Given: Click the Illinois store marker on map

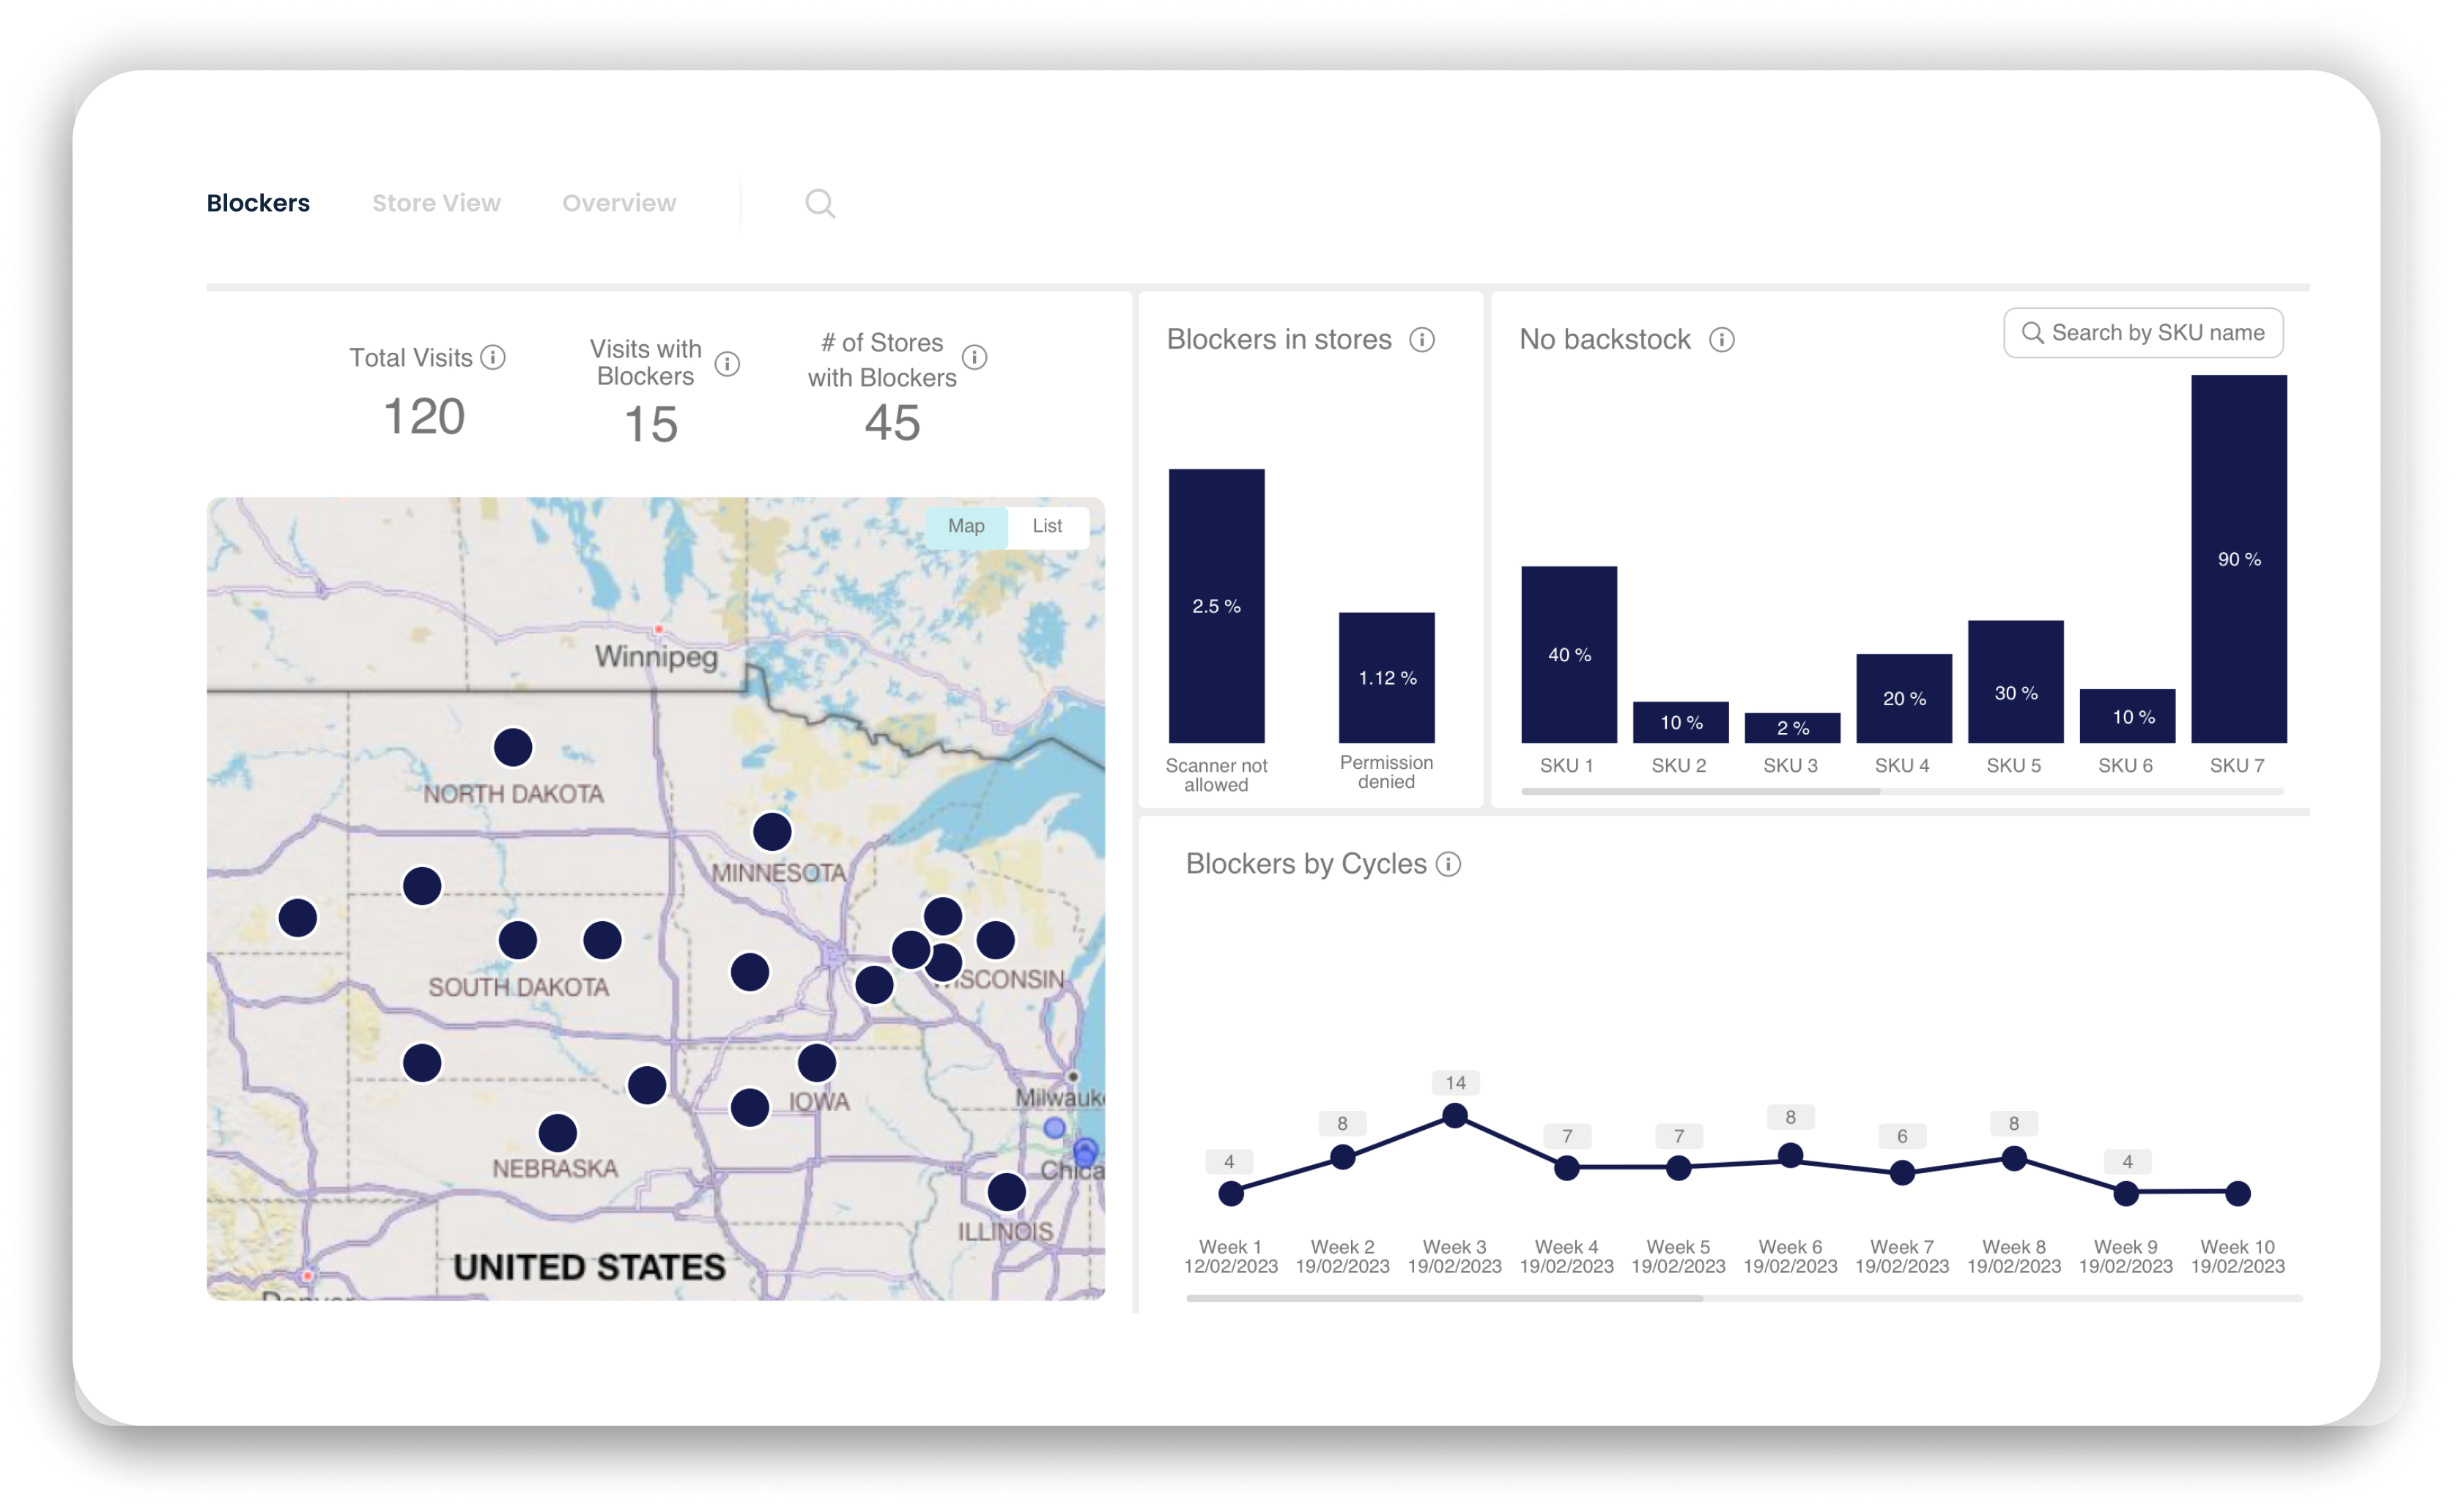Looking at the screenshot, I should point(1007,1191).
